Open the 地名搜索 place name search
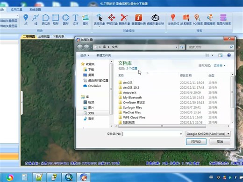 pyautogui.click(x=186, y=20)
